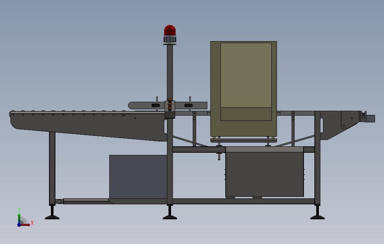Screen dimensions: 384x244
Task: Pick the olive cabinet's large upper door panel
Action: [246, 75]
